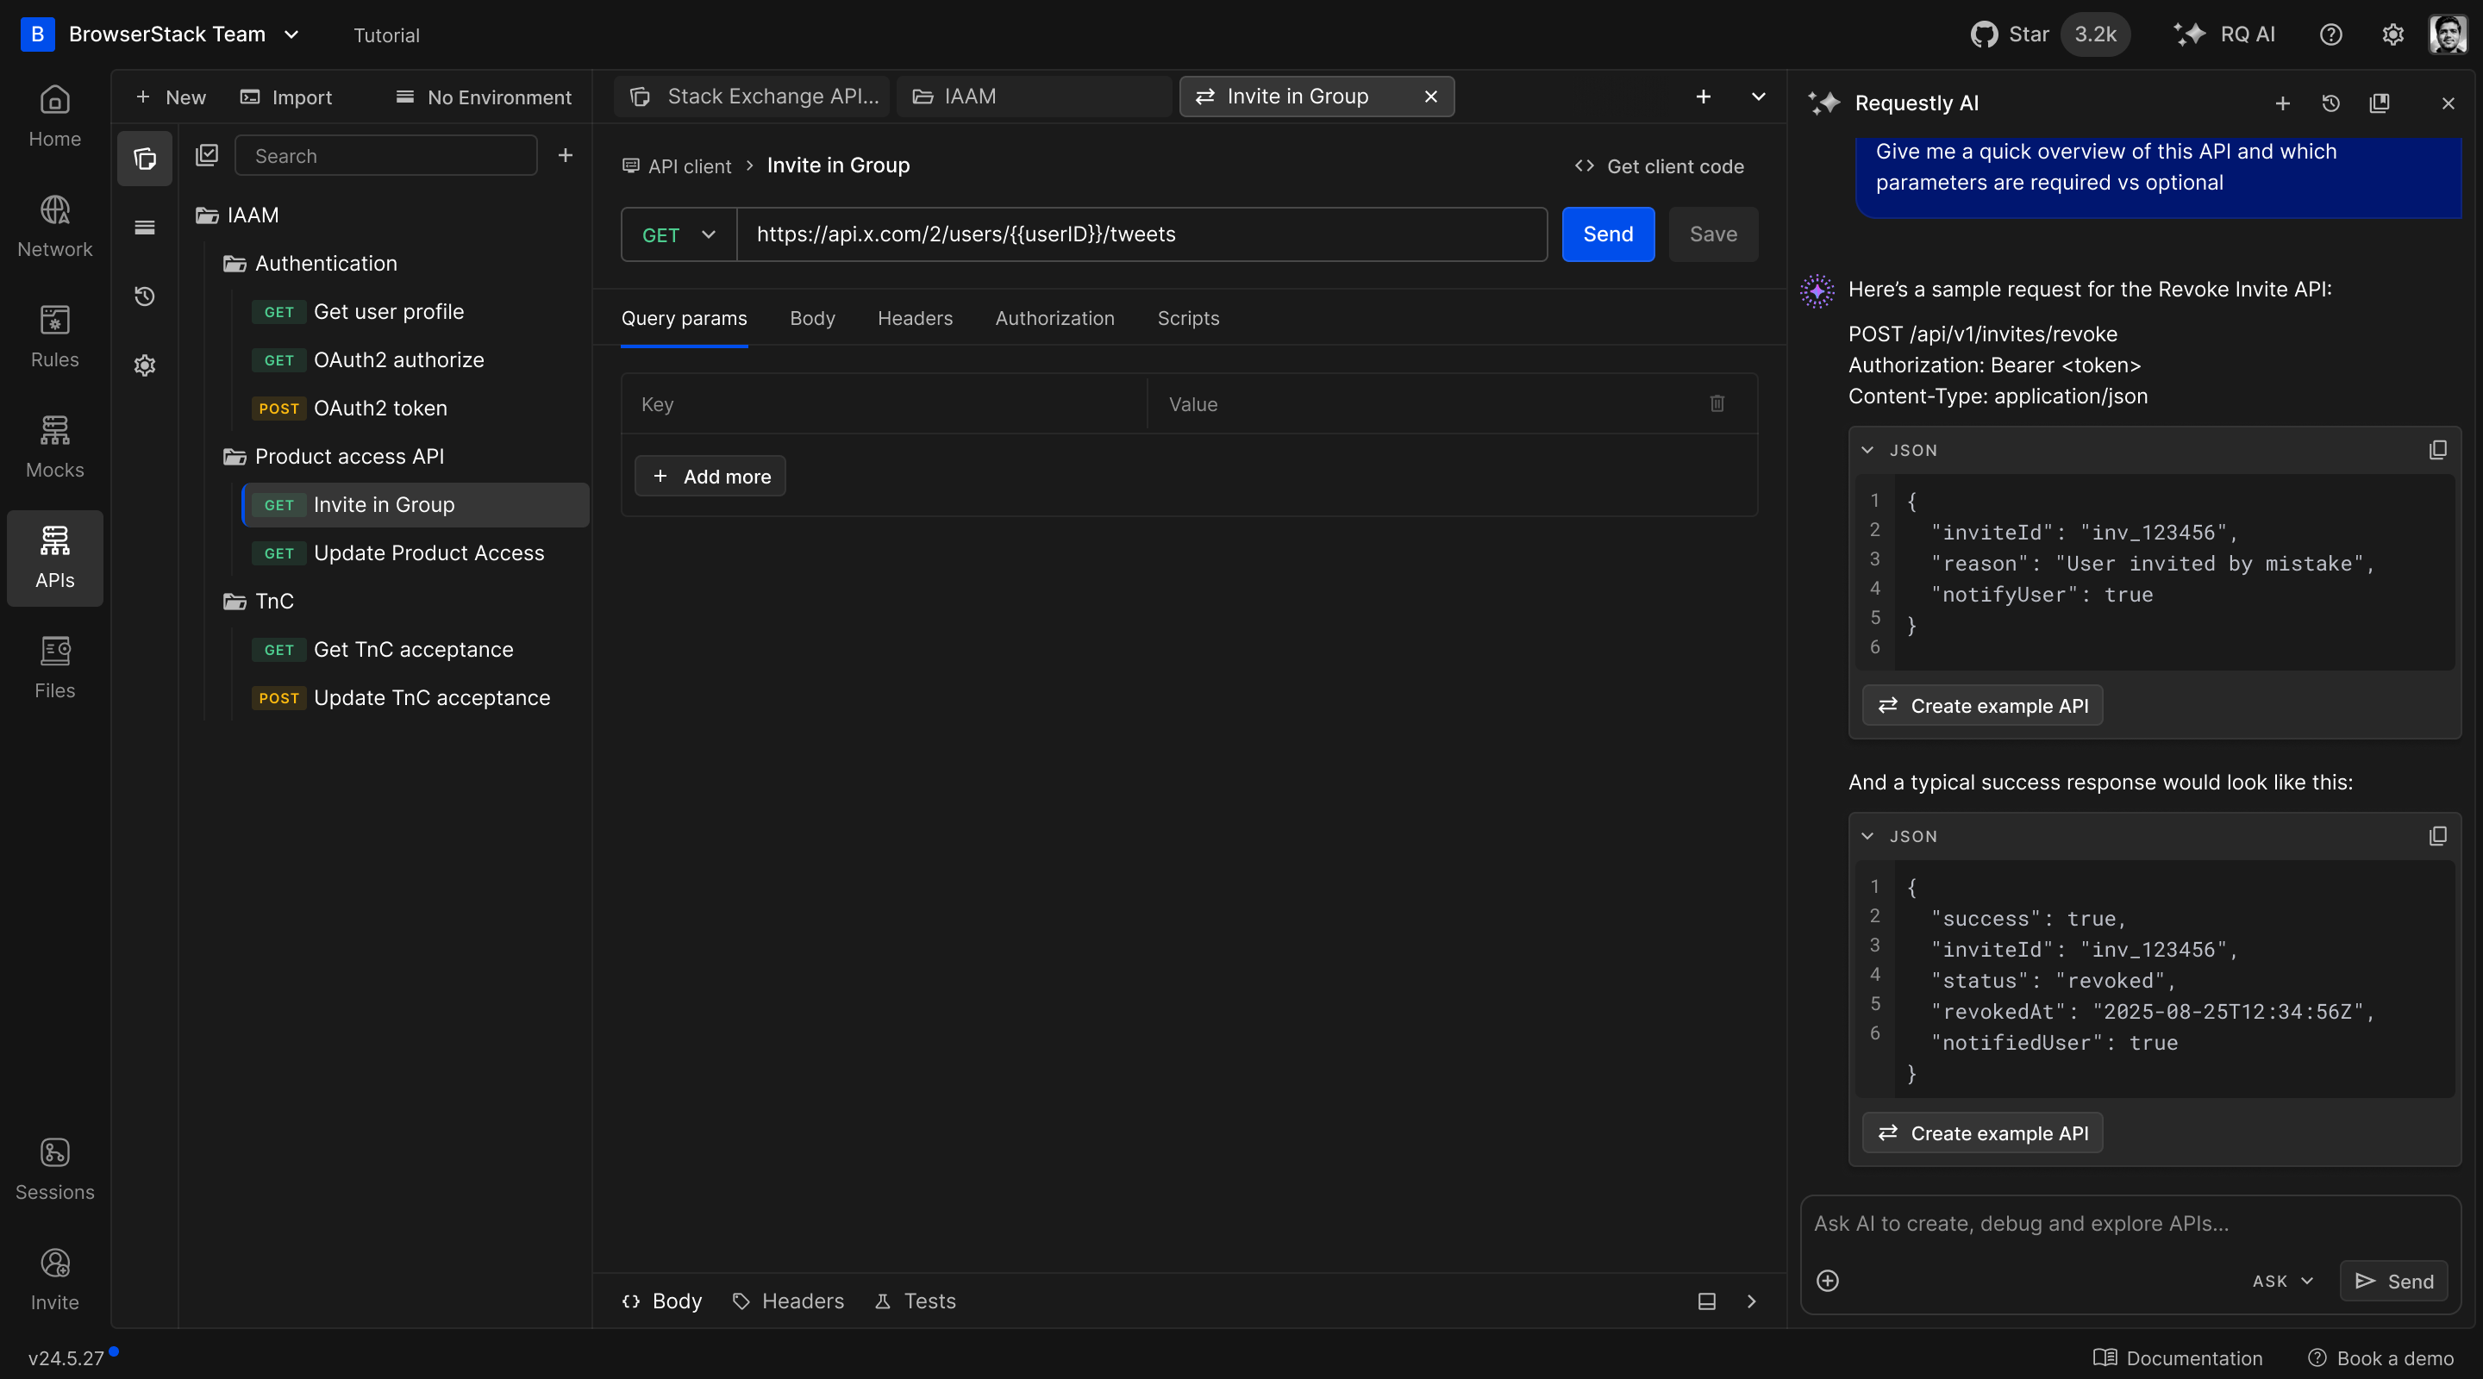Screen dimensions: 2483x1379
Task: Open the user profile avatar
Action: (2448, 34)
